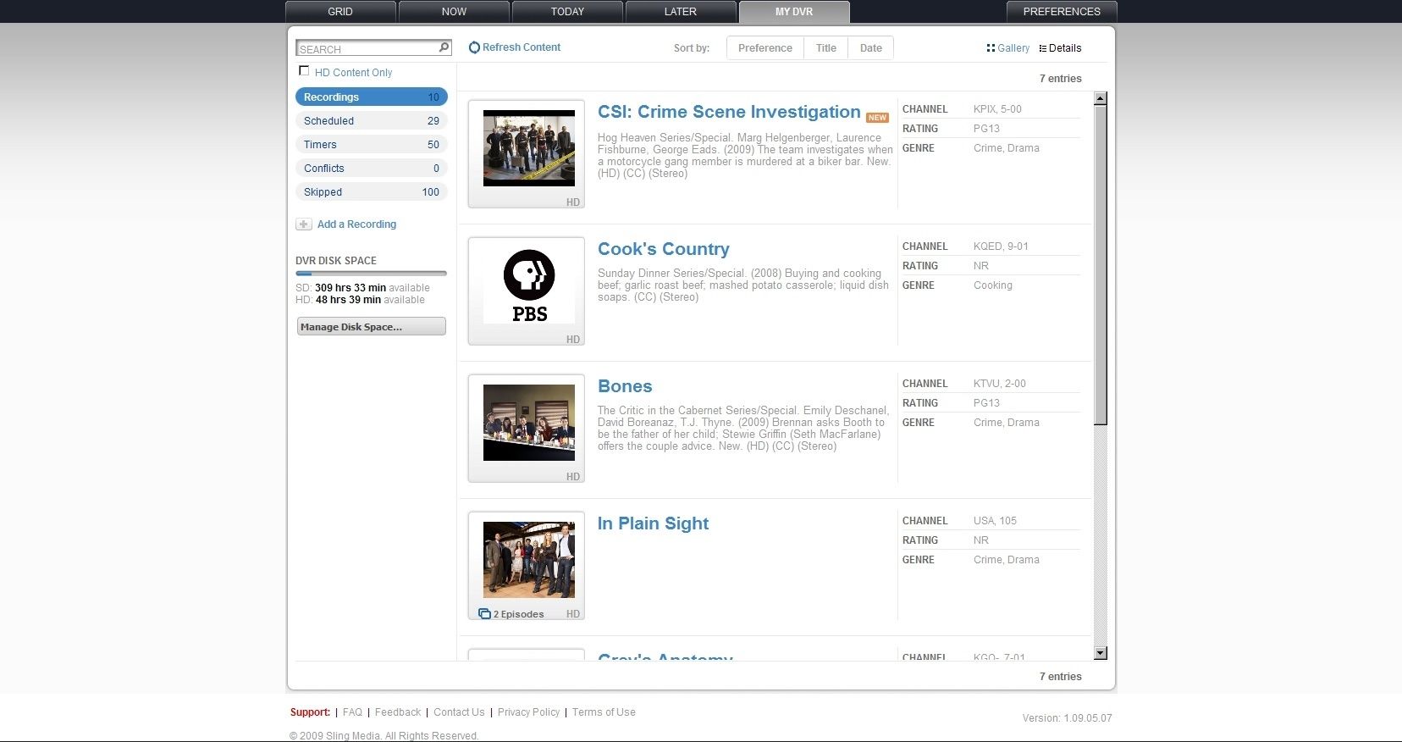
Task: Sort recordings by Date
Action: pyautogui.click(x=871, y=48)
